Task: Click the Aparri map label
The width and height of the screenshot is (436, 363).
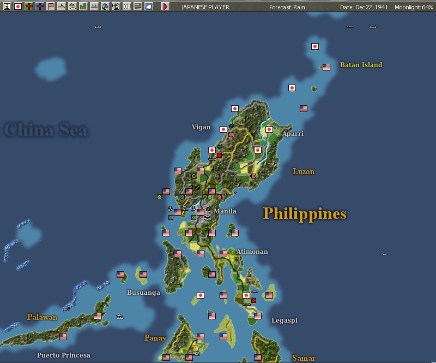Action: (293, 134)
